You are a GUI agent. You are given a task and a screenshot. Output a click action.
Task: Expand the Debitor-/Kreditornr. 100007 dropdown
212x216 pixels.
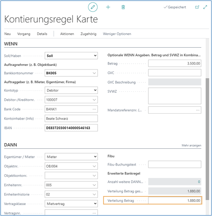click(x=94, y=100)
